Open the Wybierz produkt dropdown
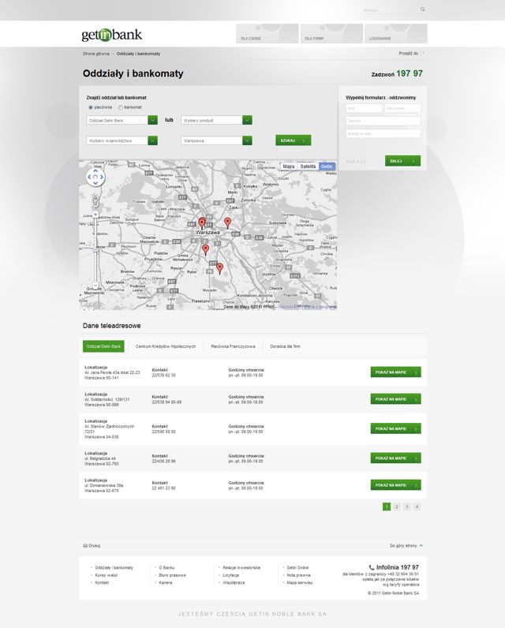 tap(217, 120)
